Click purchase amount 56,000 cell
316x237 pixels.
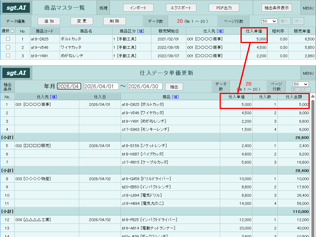[293, 203]
